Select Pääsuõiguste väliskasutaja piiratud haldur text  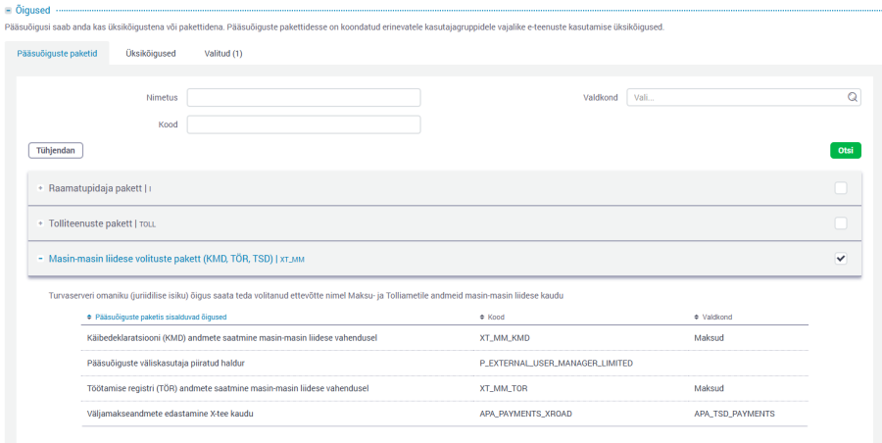pos(166,363)
